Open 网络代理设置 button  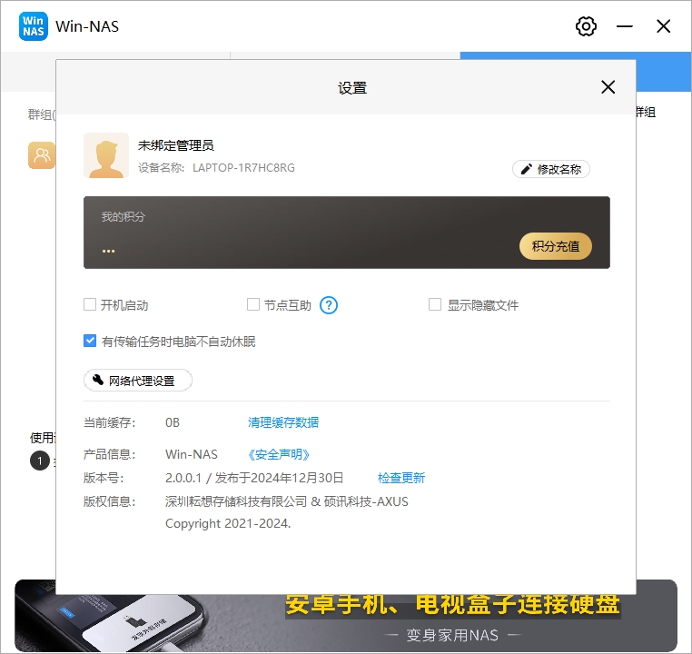pos(138,381)
